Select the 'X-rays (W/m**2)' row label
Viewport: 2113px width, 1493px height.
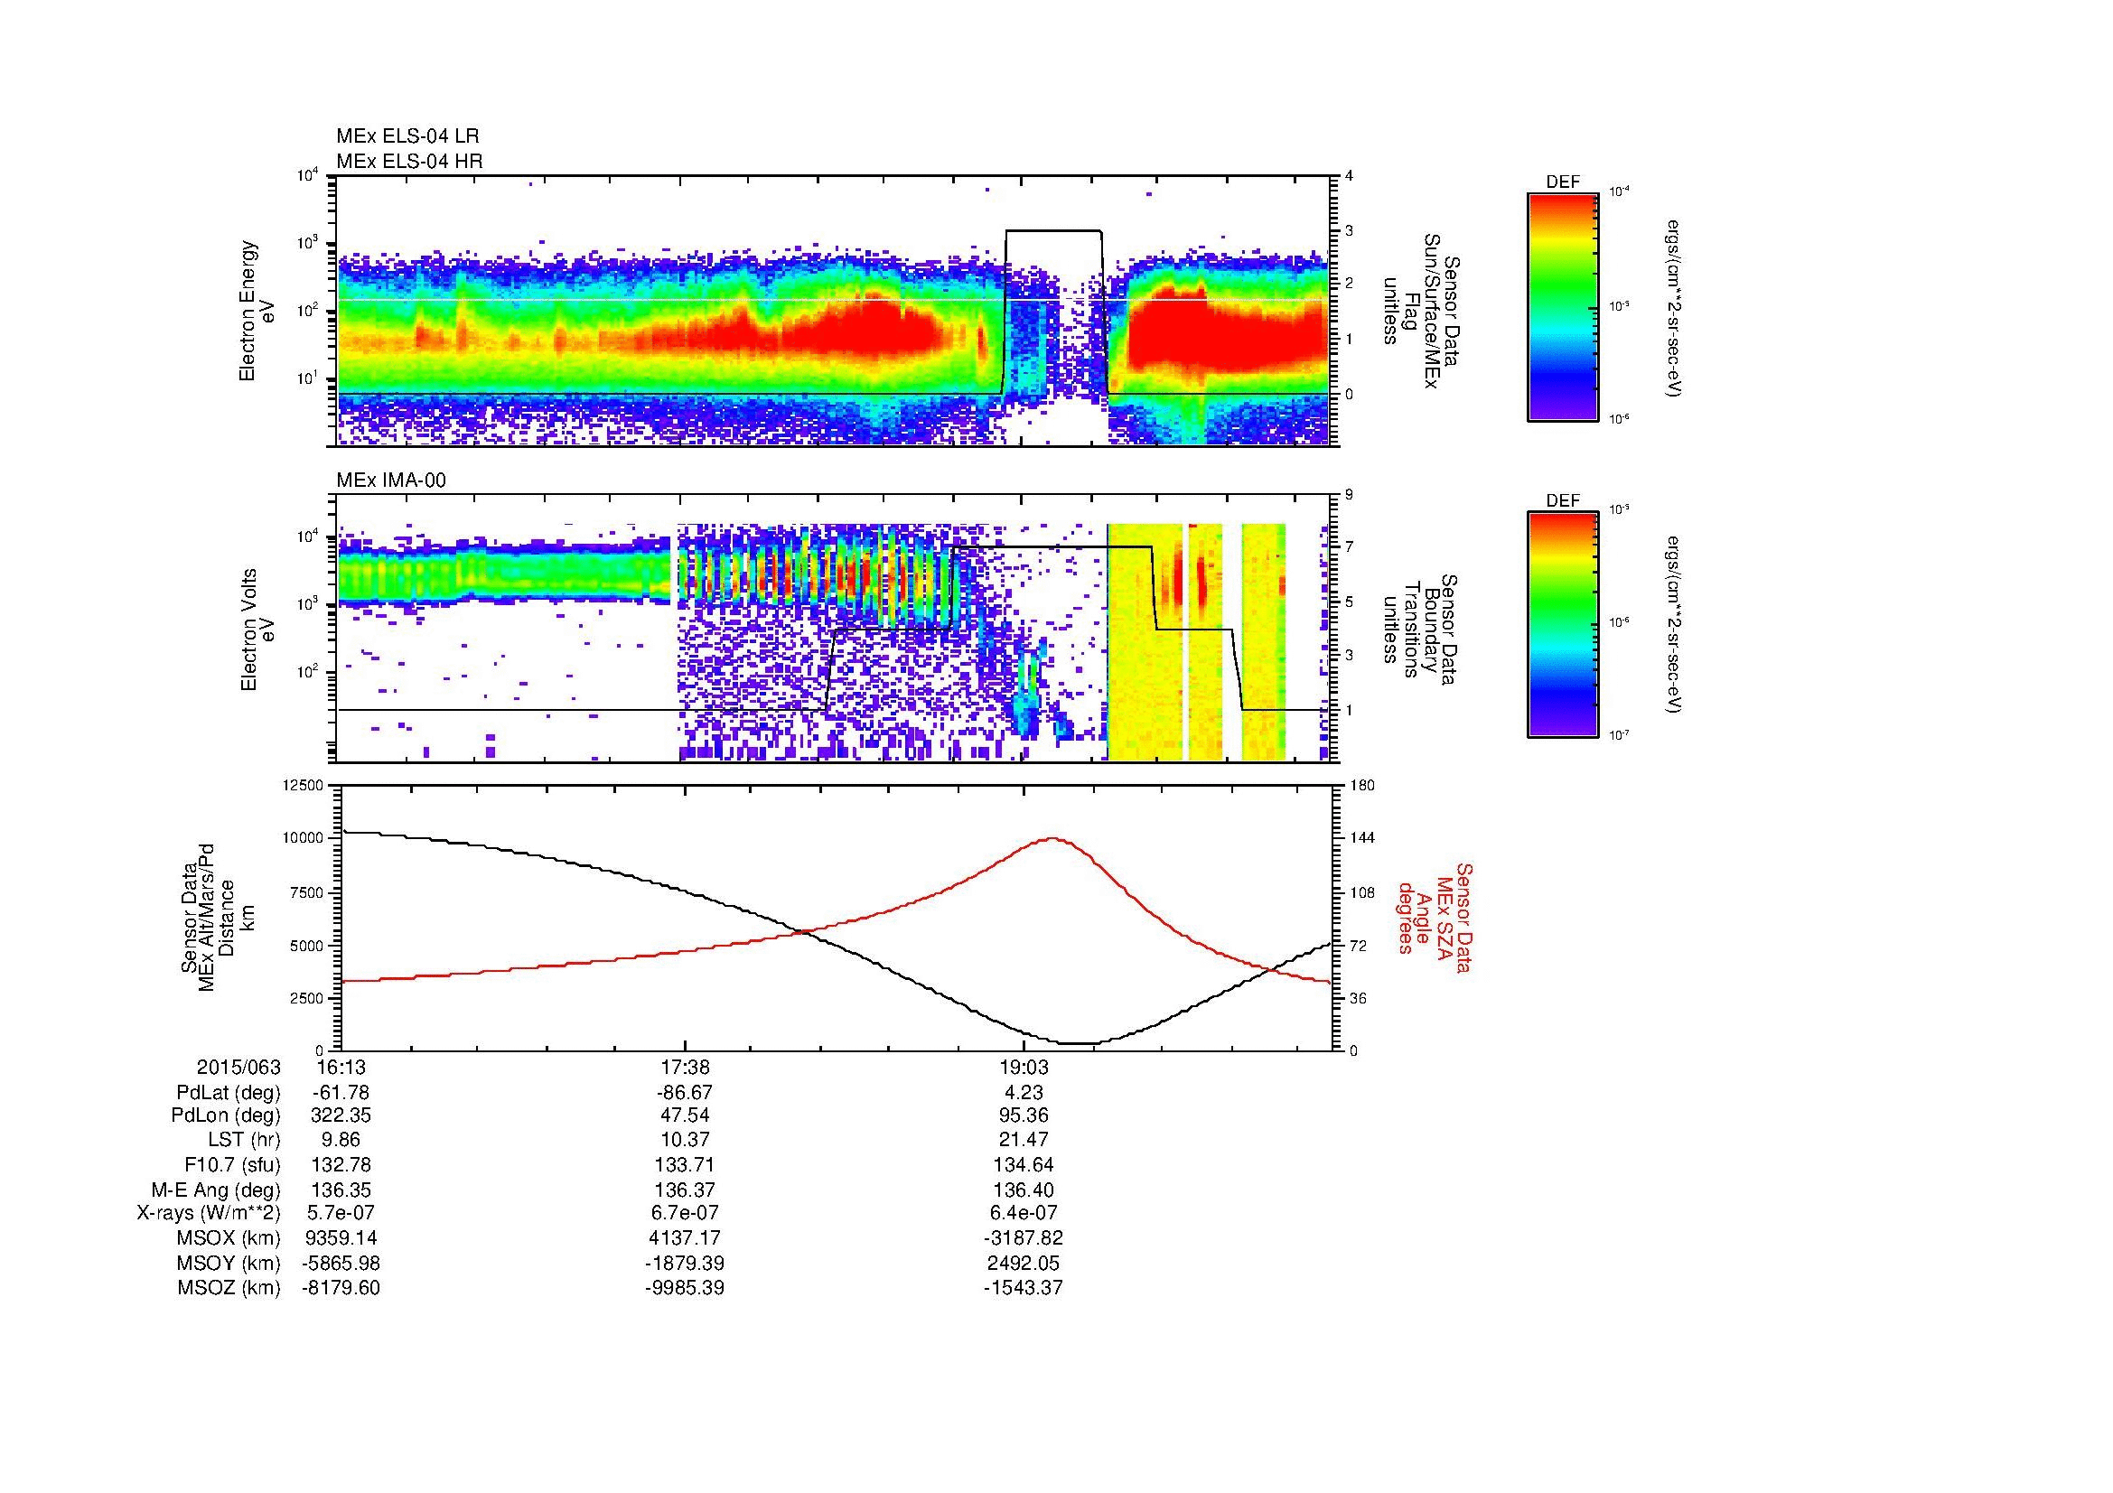209,1213
